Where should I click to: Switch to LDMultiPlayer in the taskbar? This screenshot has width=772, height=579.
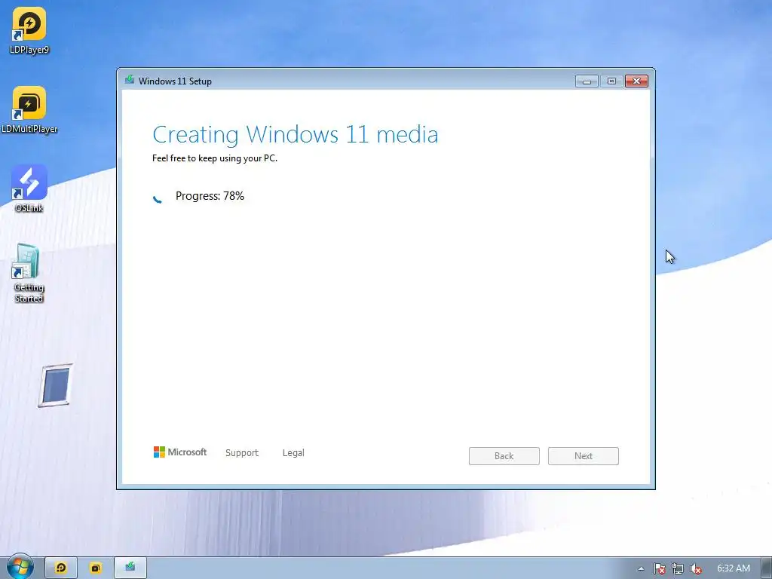coord(96,568)
